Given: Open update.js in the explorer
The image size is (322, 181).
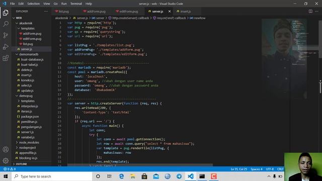Looking at the screenshot, I should point(27,90).
